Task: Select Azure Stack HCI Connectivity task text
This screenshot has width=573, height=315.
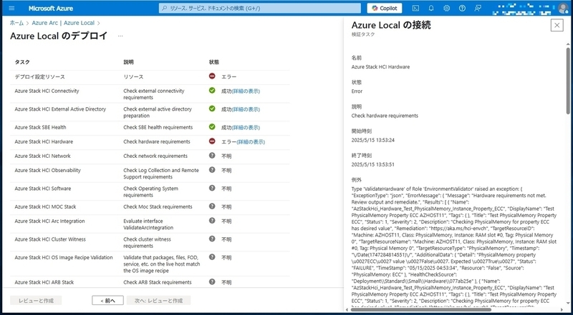Action: coord(47,91)
